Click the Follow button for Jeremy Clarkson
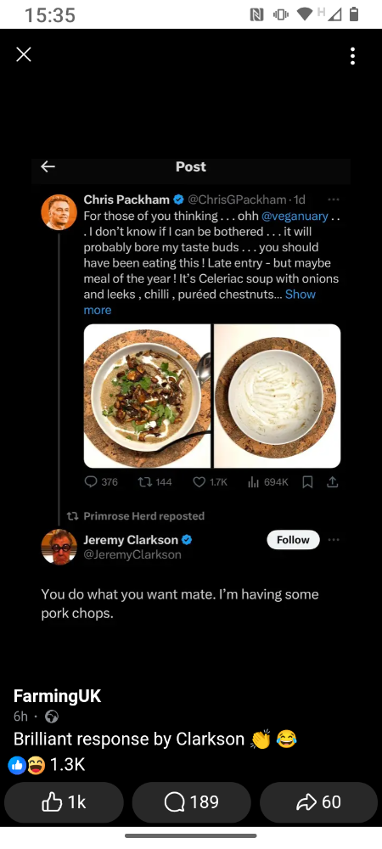The height and width of the screenshot is (849, 382). (293, 540)
